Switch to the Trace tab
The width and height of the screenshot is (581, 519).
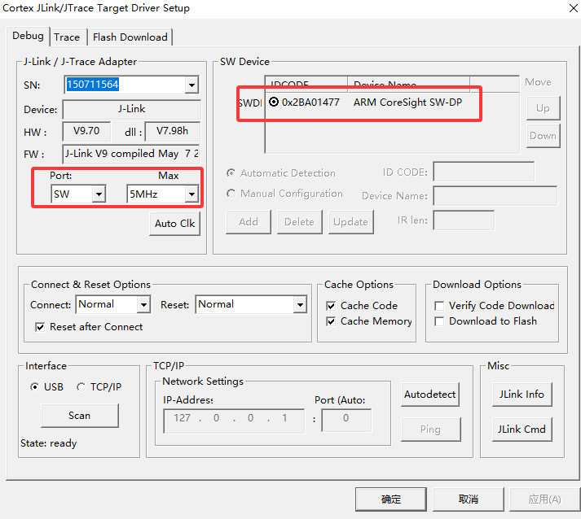[67, 37]
